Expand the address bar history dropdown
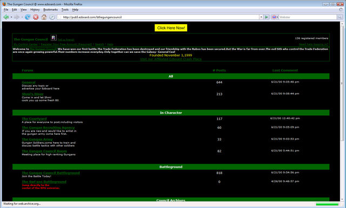The width and height of the screenshot is (346, 208). (x=261, y=17)
